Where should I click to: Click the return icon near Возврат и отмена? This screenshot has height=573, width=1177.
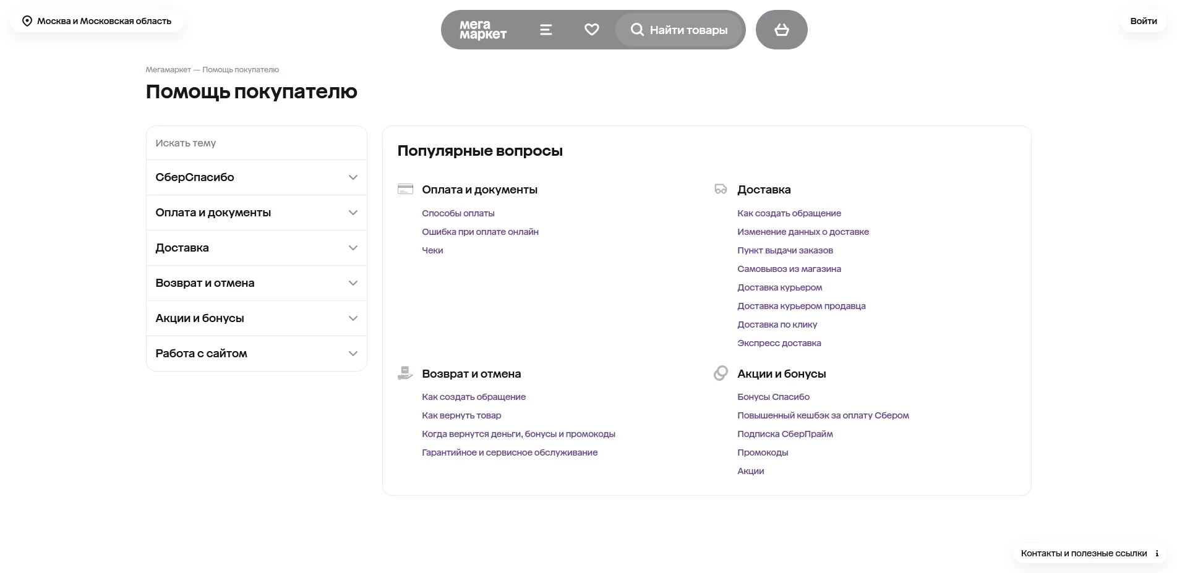[405, 373]
